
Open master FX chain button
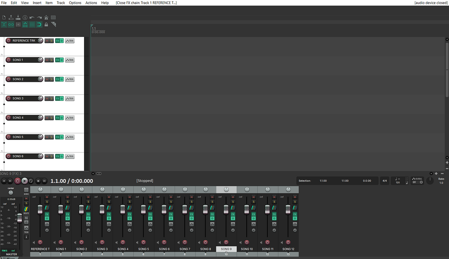pyautogui.click(x=26, y=218)
